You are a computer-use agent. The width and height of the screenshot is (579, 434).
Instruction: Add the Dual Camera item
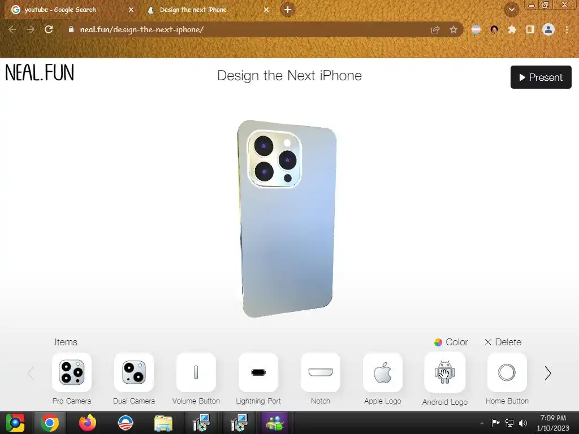point(133,372)
